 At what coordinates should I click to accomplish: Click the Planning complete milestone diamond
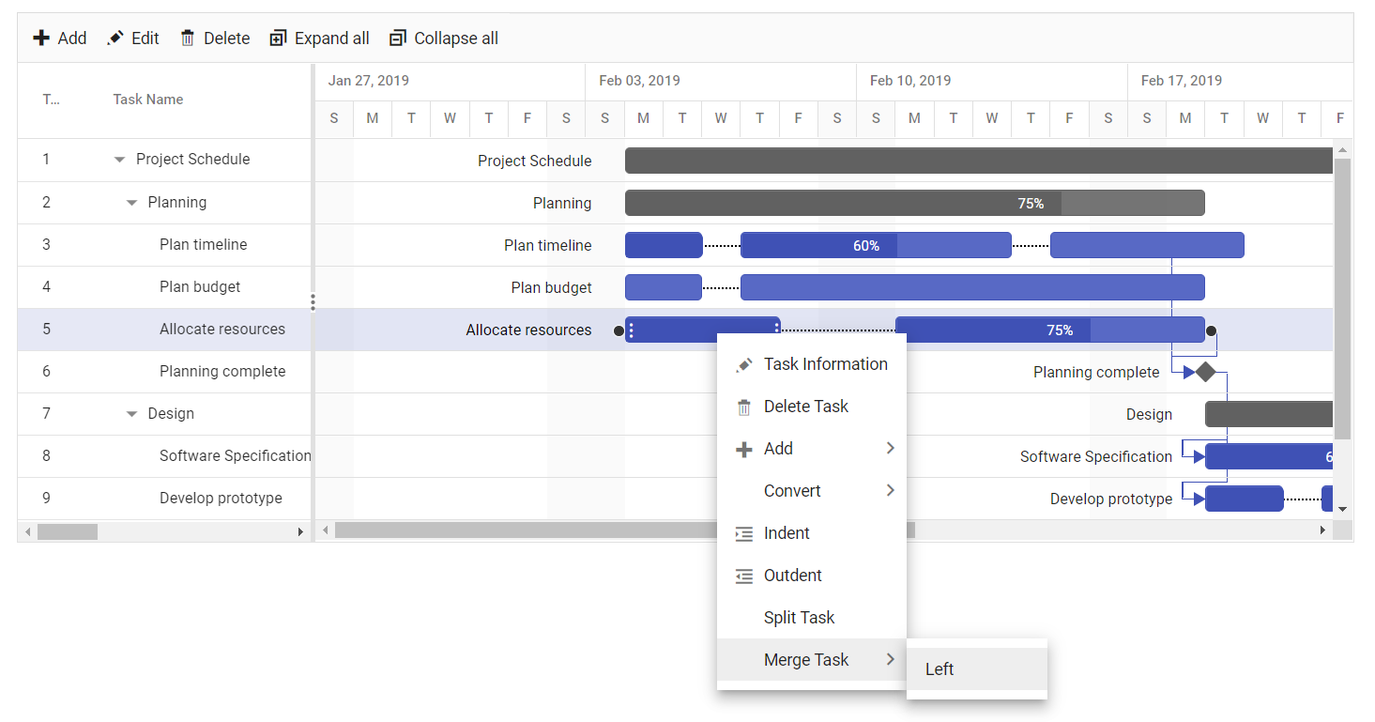click(x=1206, y=372)
